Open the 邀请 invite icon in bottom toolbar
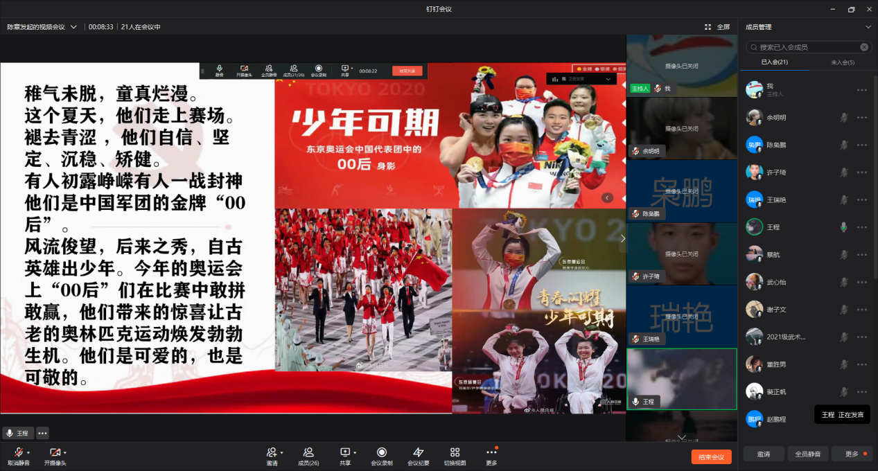This screenshot has width=878, height=471. (x=272, y=452)
